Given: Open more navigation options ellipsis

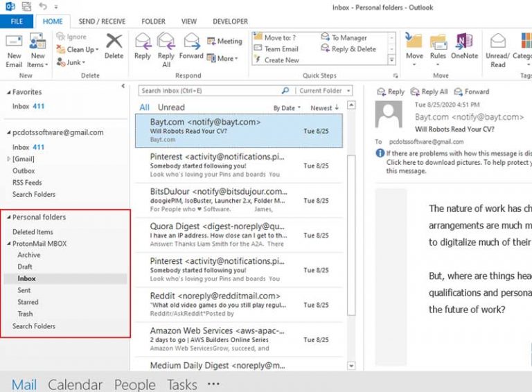Looking at the screenshot, I should (213, 384).
